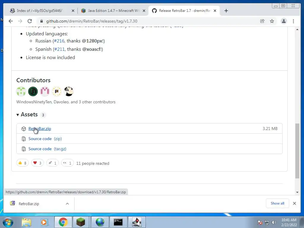304x228 pixels.
Task: Close the downloads bar
Action: pyautogui.click(x=294, y=203)
